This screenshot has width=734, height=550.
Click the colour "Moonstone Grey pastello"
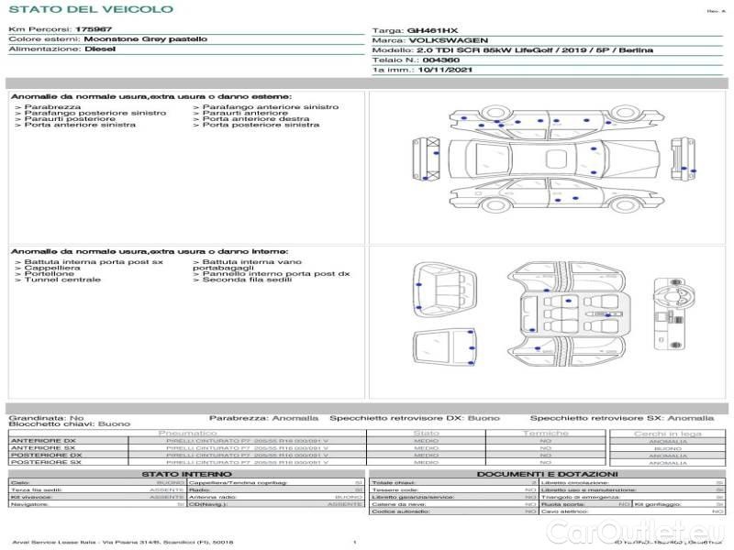[145, 38]
